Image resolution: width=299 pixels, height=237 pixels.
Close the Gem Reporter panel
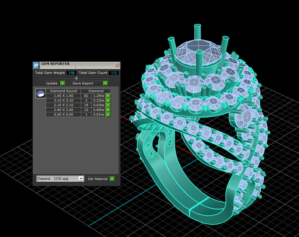[x=117, y=65]
